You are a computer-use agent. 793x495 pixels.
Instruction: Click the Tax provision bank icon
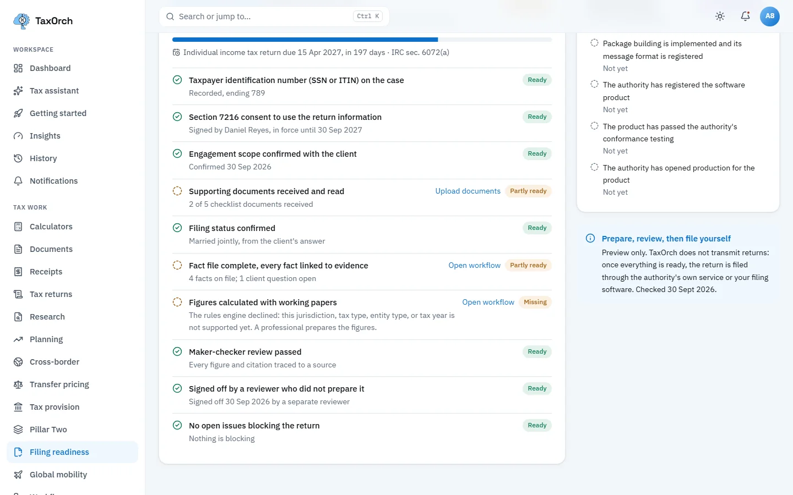[18, 407]
